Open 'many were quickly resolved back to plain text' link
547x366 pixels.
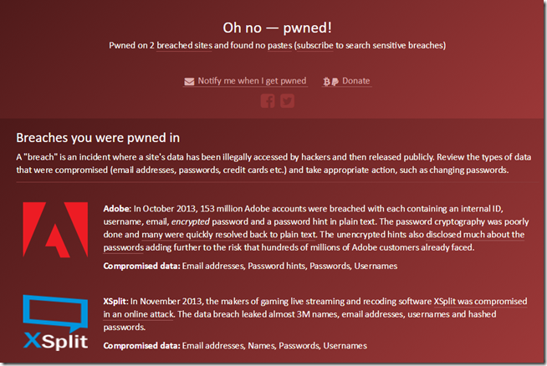[228, 235]
